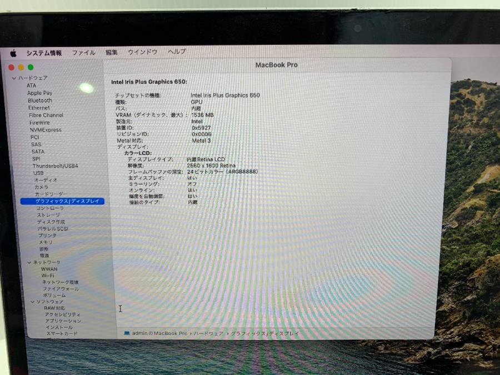This screenshot has width=500, height=375.
Task: Select Bluetooth in the sidebar
Action: click(x=40, y=101)
